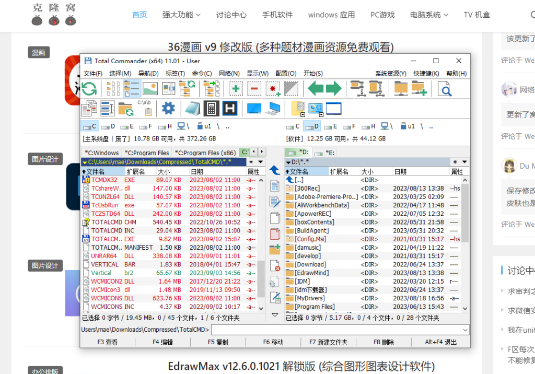This screenshot has height=374, width=535.
Task: Launch the calculator toolbar icon
Action: point(211,109)
